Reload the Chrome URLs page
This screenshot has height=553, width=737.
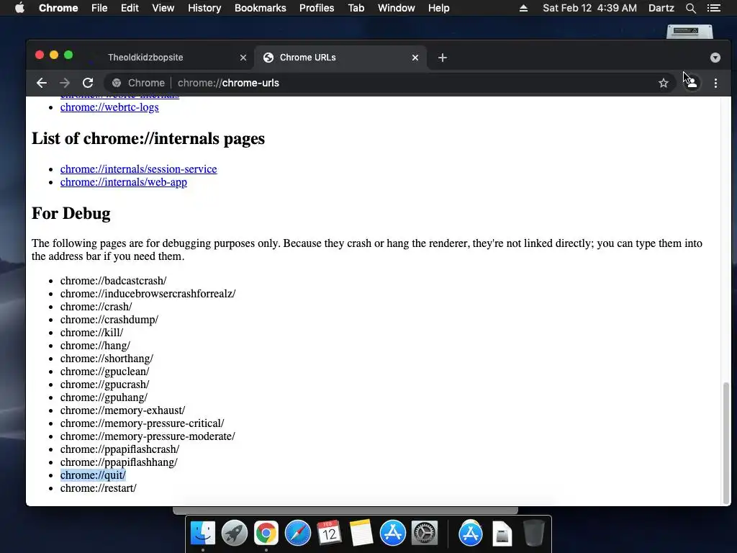(88, 84)
